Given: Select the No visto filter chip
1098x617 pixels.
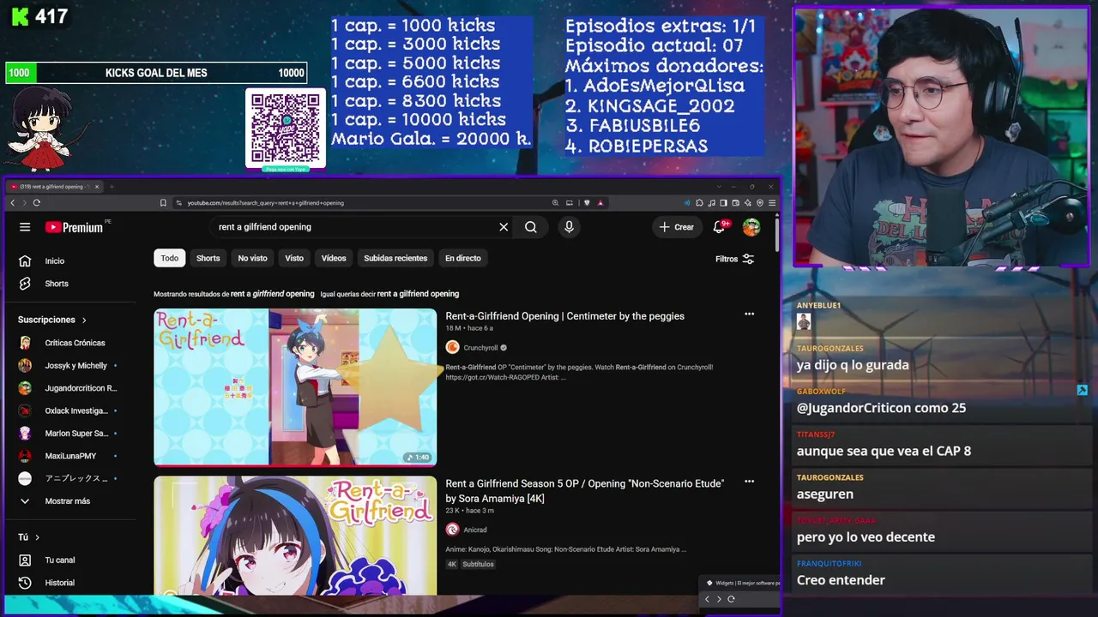Looking at the screenshot, I should pos(252,258).
